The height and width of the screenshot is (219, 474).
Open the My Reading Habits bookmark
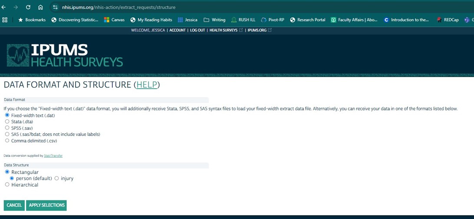[x=151, y=20]
